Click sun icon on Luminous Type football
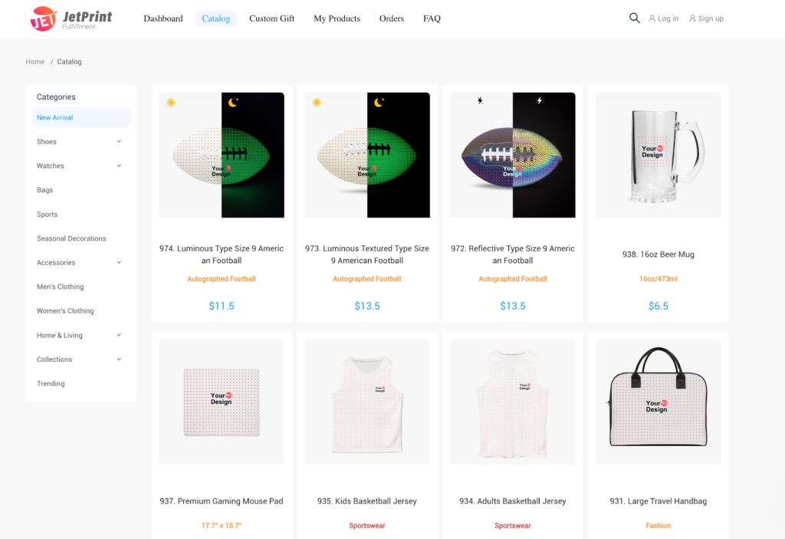 [x=171, y=103]
